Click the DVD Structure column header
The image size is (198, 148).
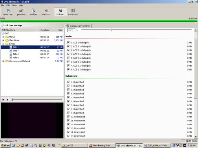point(18,30)
